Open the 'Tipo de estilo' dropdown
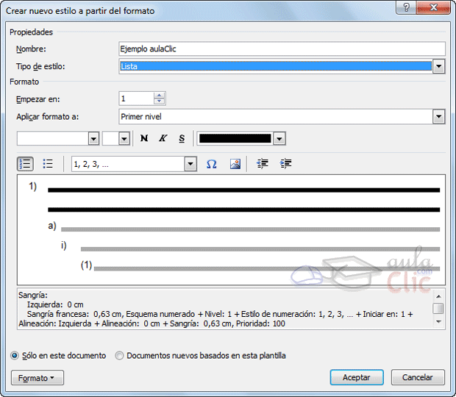This screenshot has width=456, height=397. point(439,66)
